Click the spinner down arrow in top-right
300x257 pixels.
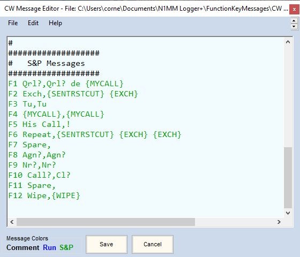(x=294, y=26)
